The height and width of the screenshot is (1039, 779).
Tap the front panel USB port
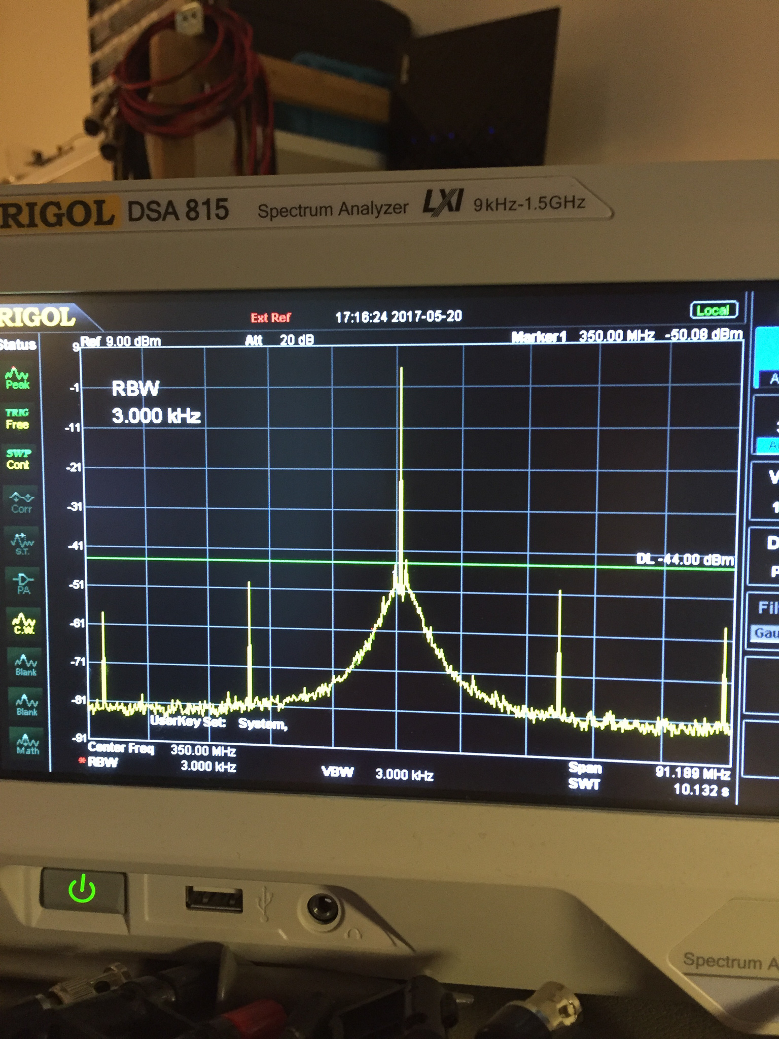(x=214, y=899)
